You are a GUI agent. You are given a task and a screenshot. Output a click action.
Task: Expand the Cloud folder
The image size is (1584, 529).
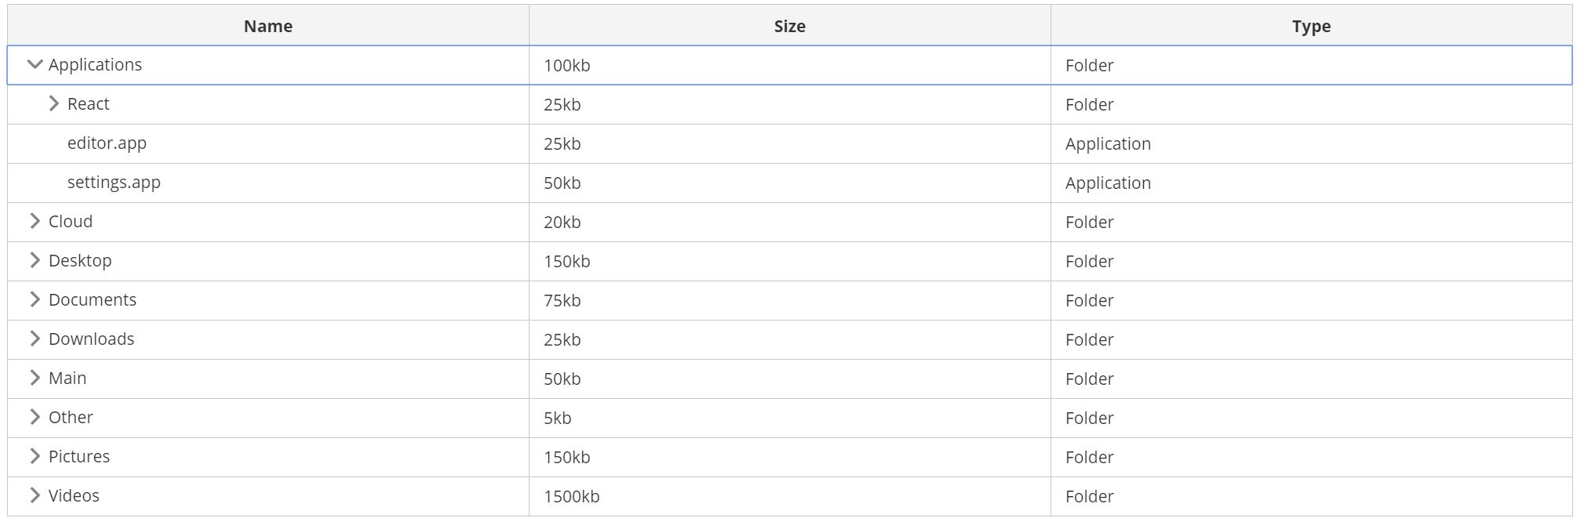(35, 221)
